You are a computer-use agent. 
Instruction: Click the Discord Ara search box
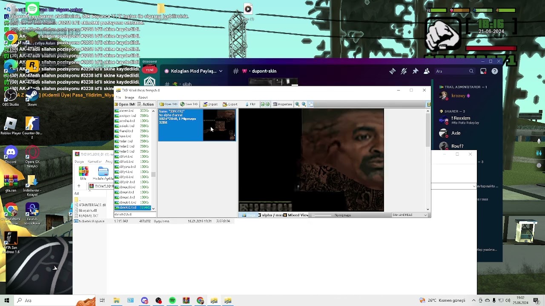(454, 71)
